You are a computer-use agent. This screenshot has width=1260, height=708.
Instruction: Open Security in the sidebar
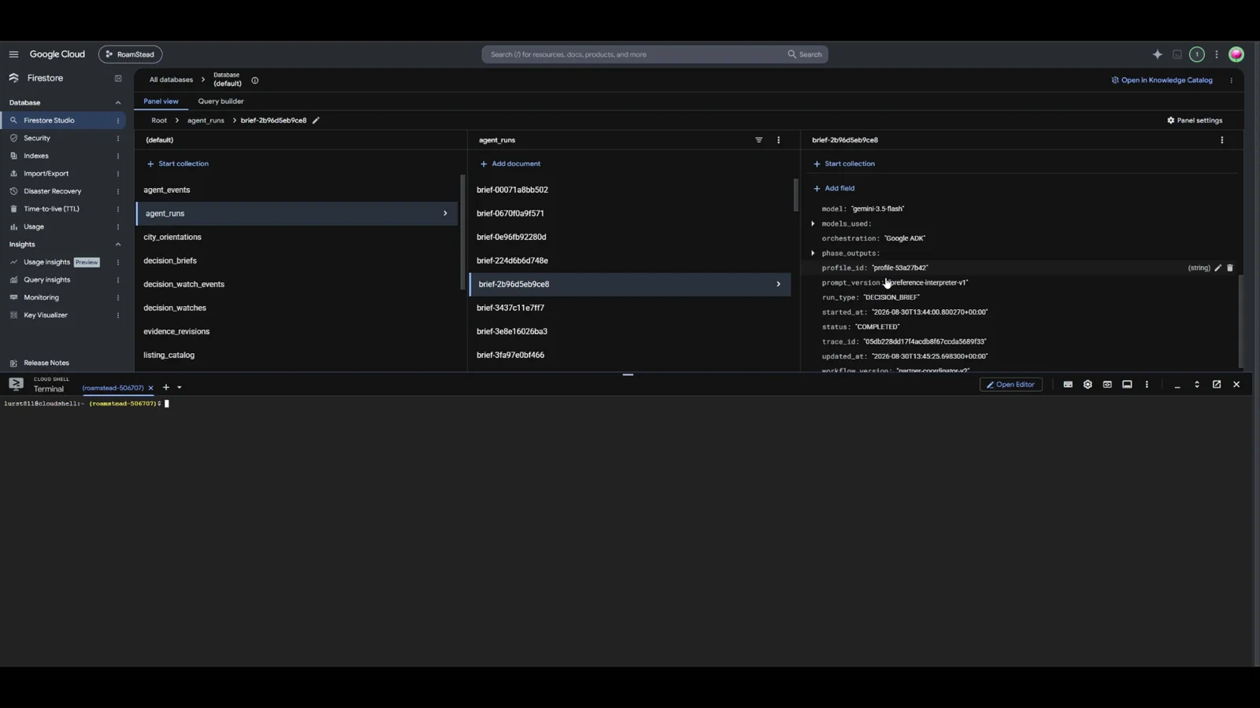37,138
